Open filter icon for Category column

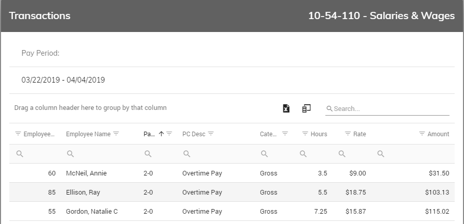(x=285, y=134)
